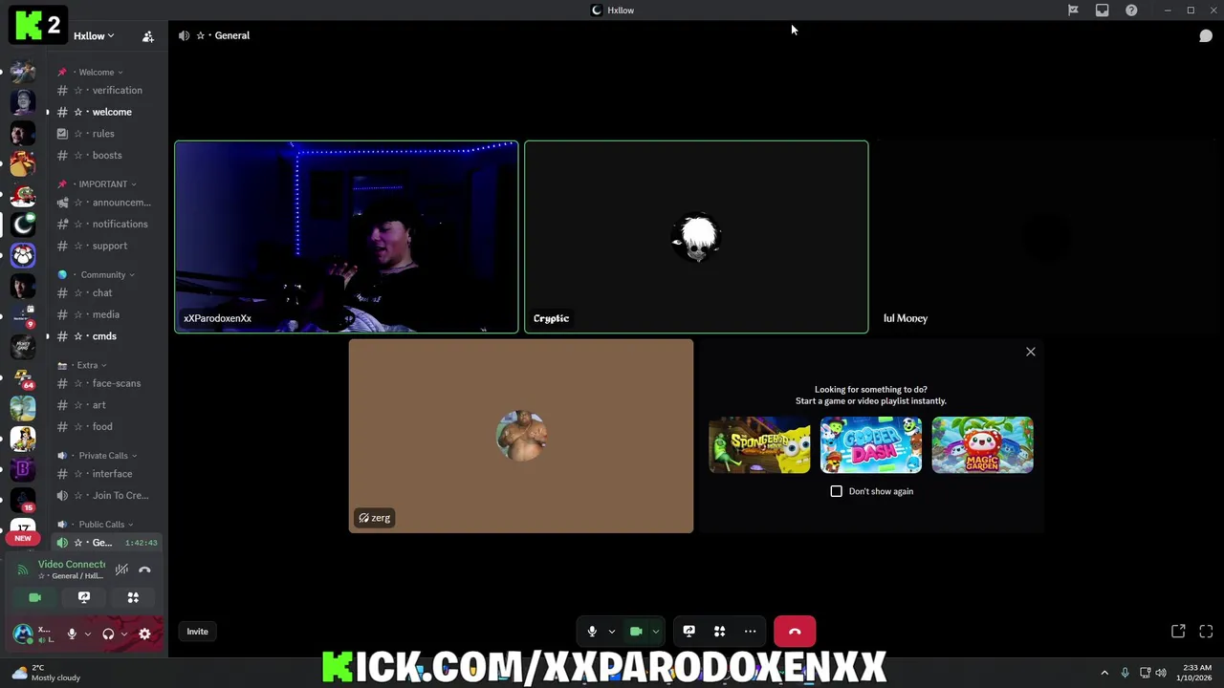Open noise suppression in voice panel
Image resolution: width=1224 pixels, height=688 pixels.
tap(121, 570)
